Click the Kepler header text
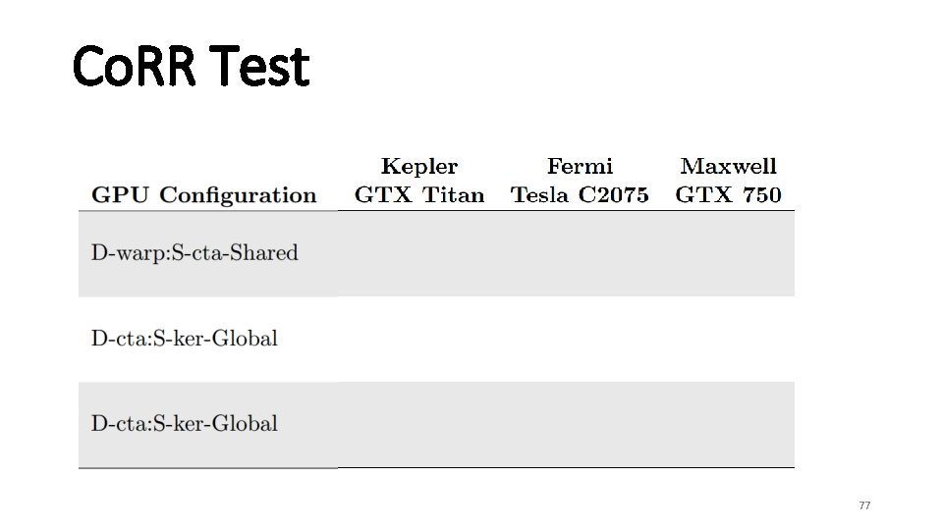The height and width of the screenshot is (530, 943). [x=419, y=166]
